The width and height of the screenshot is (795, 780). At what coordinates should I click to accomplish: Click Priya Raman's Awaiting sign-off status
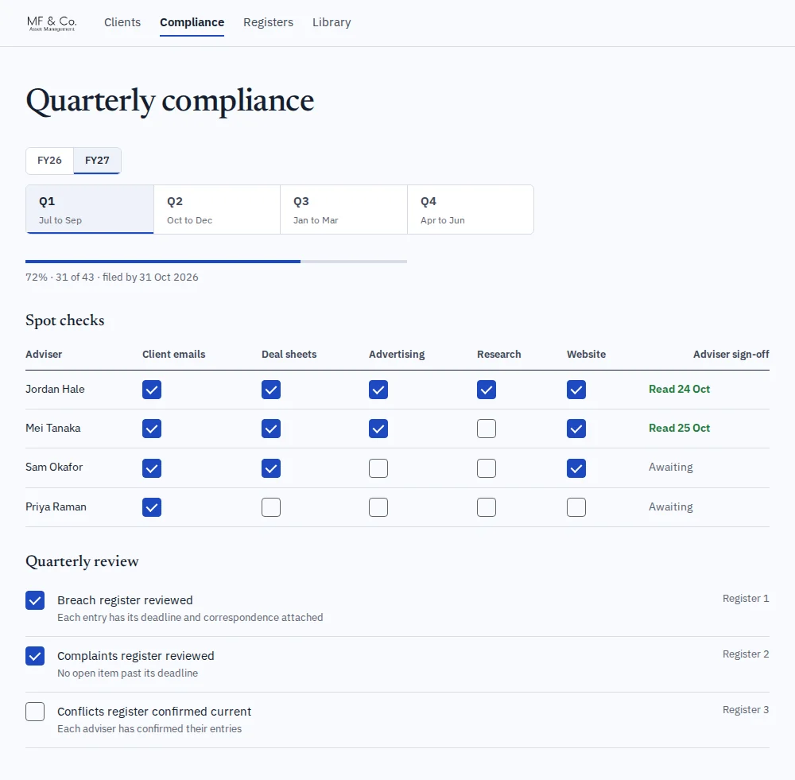(670, 506)
